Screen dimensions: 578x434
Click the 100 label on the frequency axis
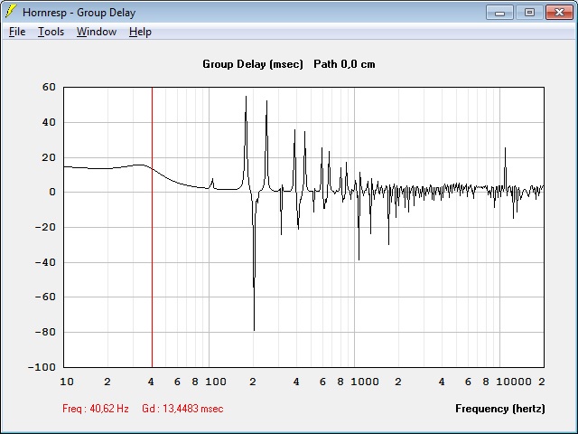coord(216,382)
